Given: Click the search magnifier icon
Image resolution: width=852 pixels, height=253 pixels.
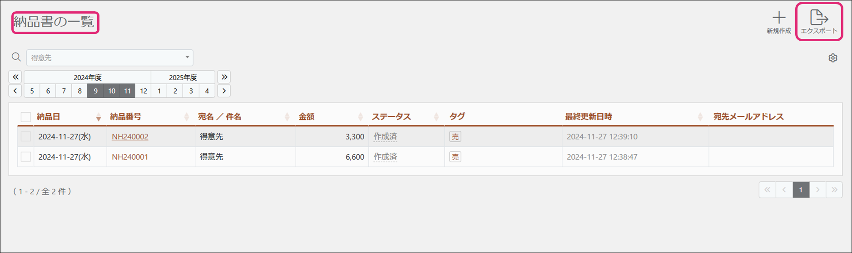Looking at the screenshot, I should 16,57.
